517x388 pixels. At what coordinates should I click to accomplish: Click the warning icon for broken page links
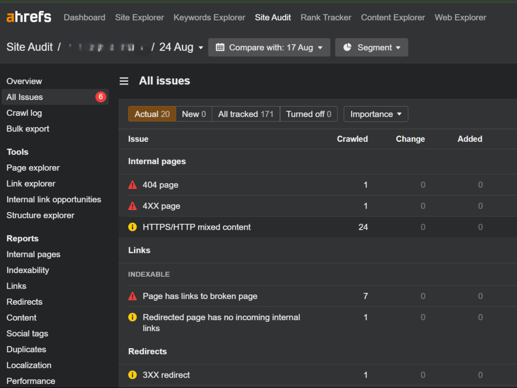click(132, 296)
